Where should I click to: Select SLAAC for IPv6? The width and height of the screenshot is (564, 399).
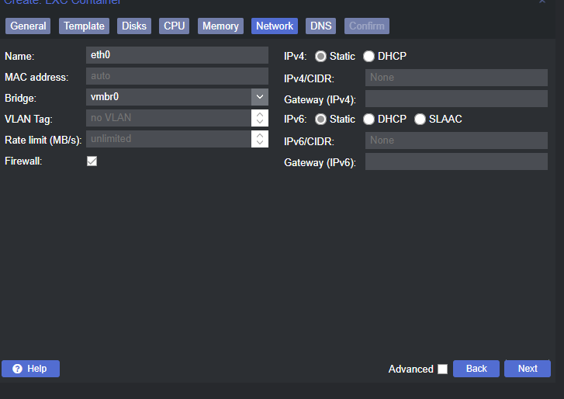click(x=420, y=119)
